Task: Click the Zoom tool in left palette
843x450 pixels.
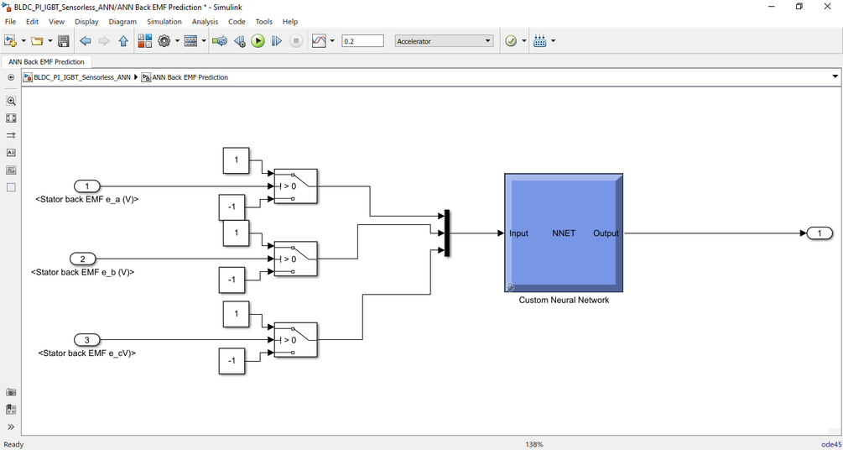Action: (x=11, y=101)
